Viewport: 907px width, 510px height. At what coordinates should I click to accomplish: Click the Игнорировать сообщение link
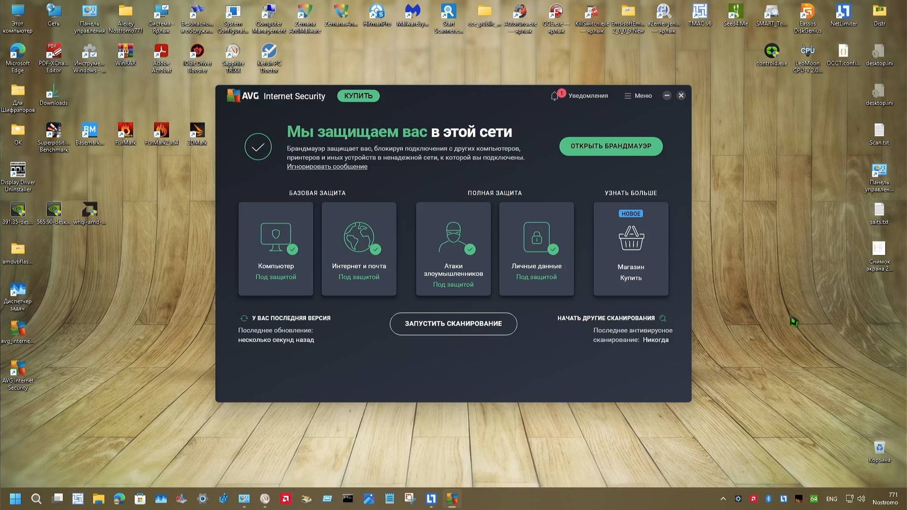point(327,167)
